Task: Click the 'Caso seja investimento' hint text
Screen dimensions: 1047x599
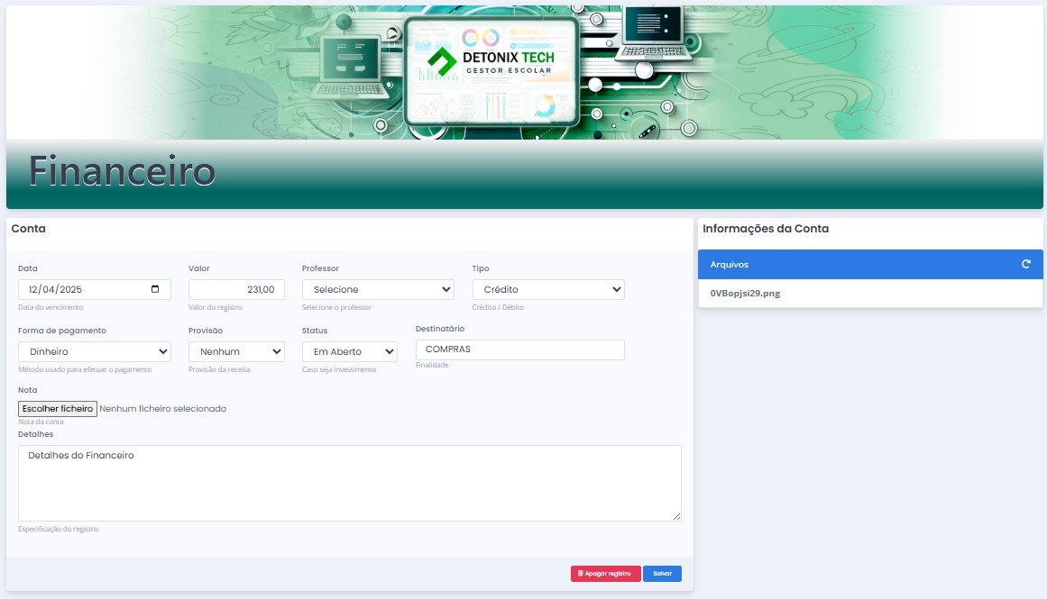Action: tap(338, 369)
